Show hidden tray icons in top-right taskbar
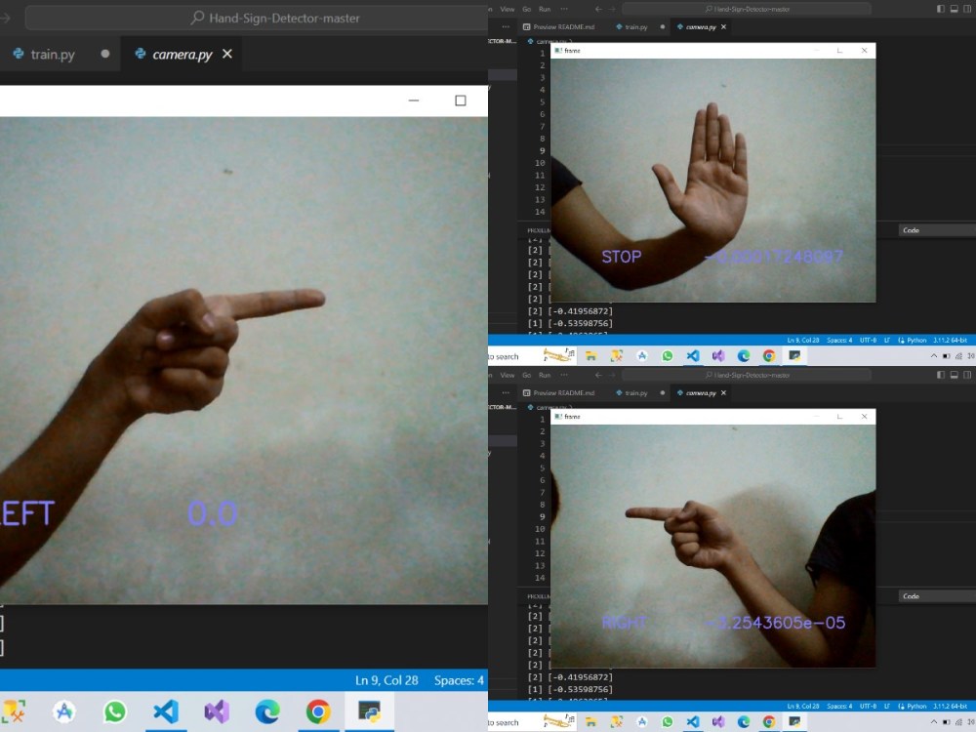This screenshot has width=976, height=732. (934, 356)
